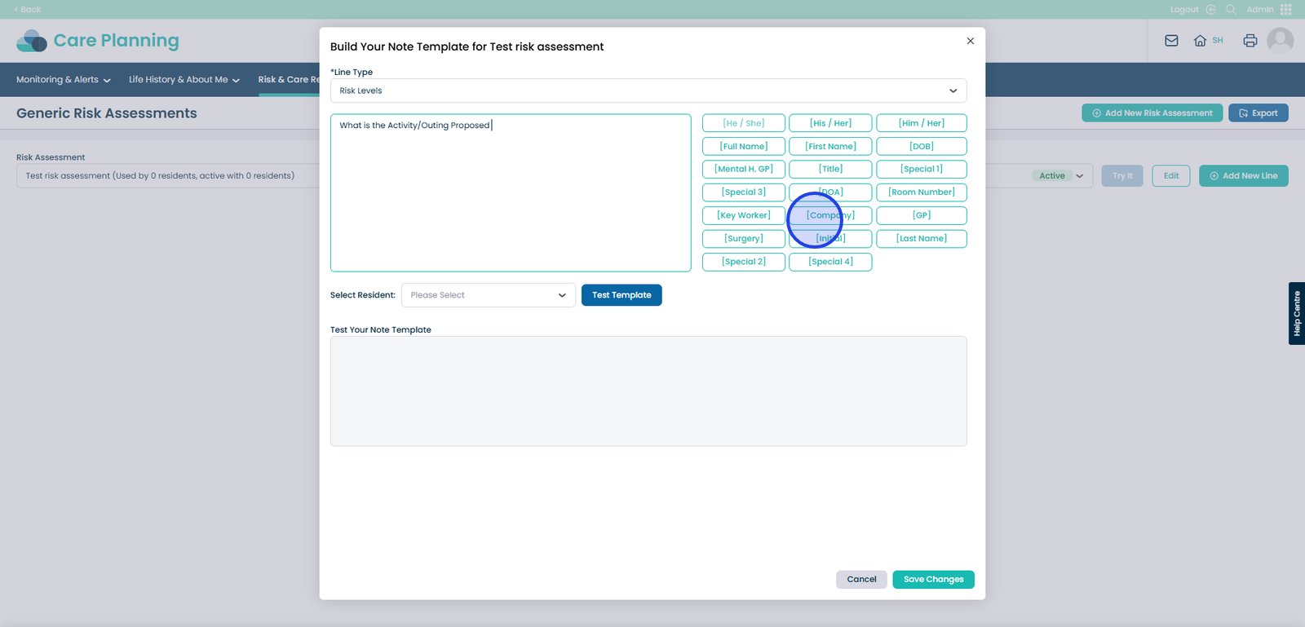This screenshot has height=627, width=1305.
Task: Open the Monitoring & Alerts menu
Action: pos(64,80)
